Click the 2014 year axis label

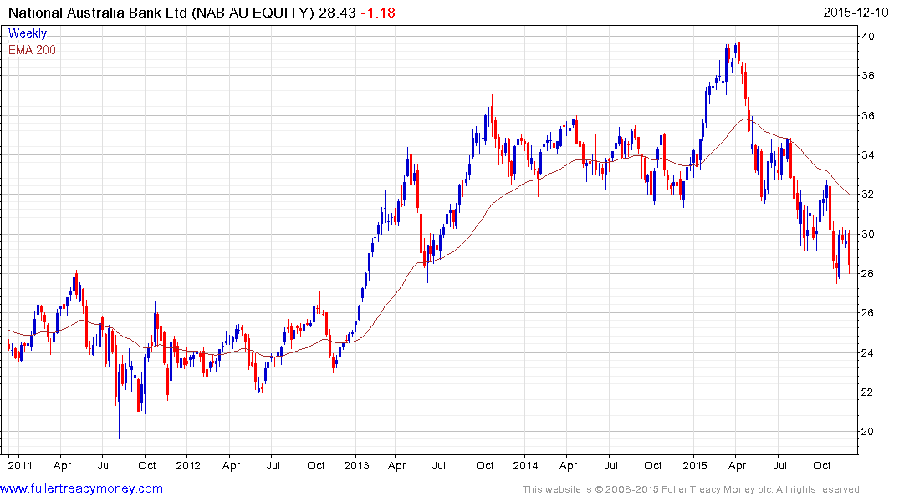[x=525, y=465]
